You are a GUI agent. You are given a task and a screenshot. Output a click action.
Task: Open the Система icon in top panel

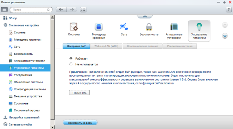[x=74, y=27]
